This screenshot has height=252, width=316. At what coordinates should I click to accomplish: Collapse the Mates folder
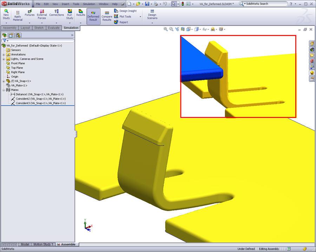pyautogui.click(x=4, y=90)
